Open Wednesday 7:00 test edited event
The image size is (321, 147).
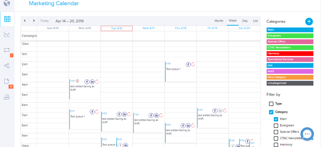tap(149, 123)
